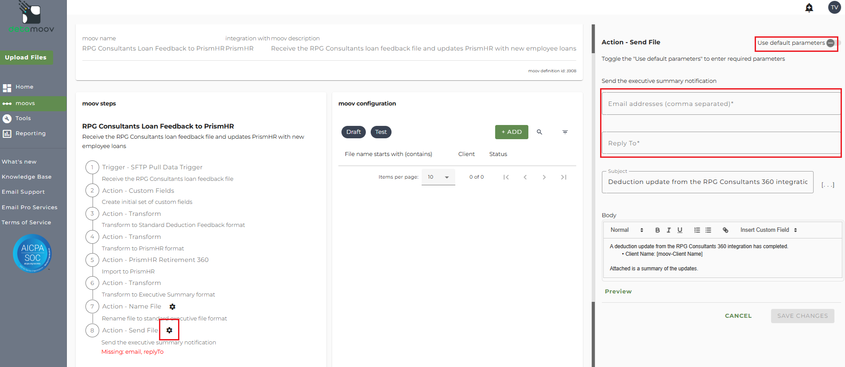Select the Draft filter chip

point(353,132)
